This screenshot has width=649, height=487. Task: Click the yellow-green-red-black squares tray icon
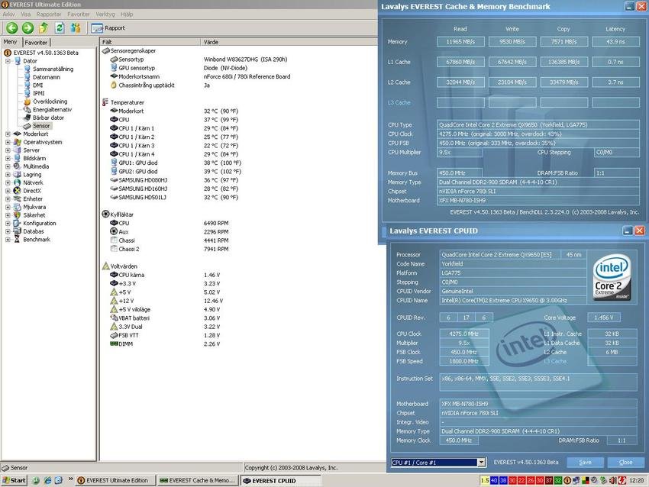point(586,480)
